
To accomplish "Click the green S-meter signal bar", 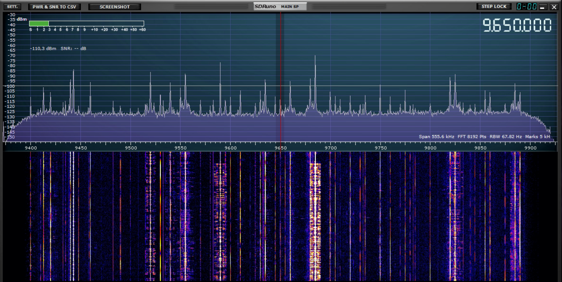I will (39, 23).
